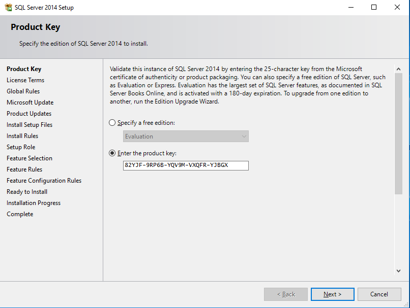
Task: Open the Ready to Install step
Action: click(x=26, y=191)
